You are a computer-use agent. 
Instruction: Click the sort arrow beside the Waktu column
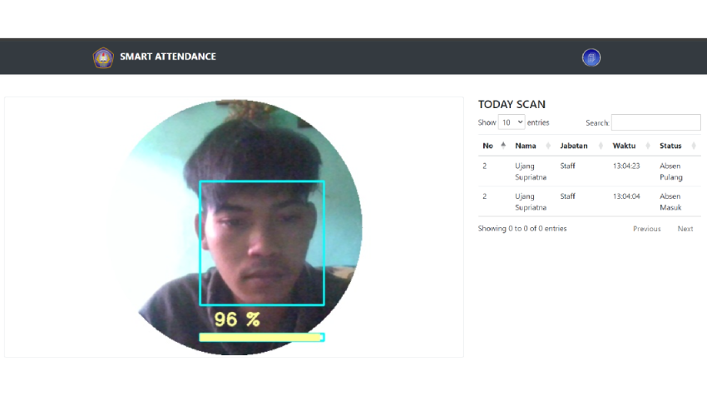pos(647,146)
